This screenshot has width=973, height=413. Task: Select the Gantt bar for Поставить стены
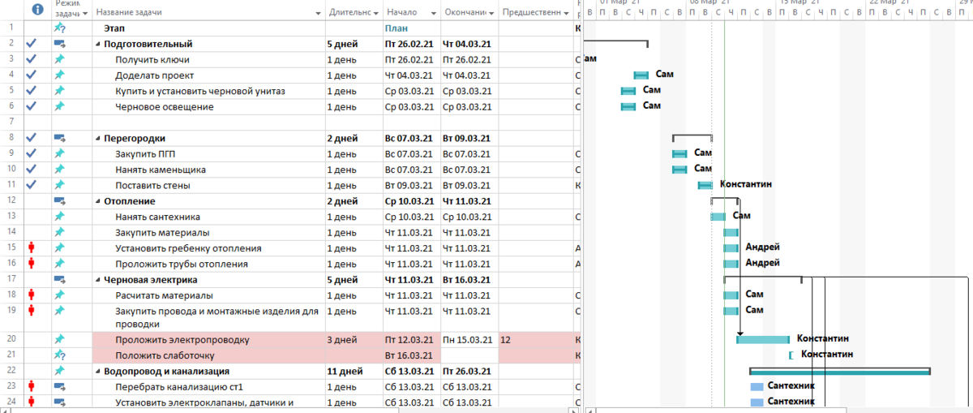tap(705, 185)
